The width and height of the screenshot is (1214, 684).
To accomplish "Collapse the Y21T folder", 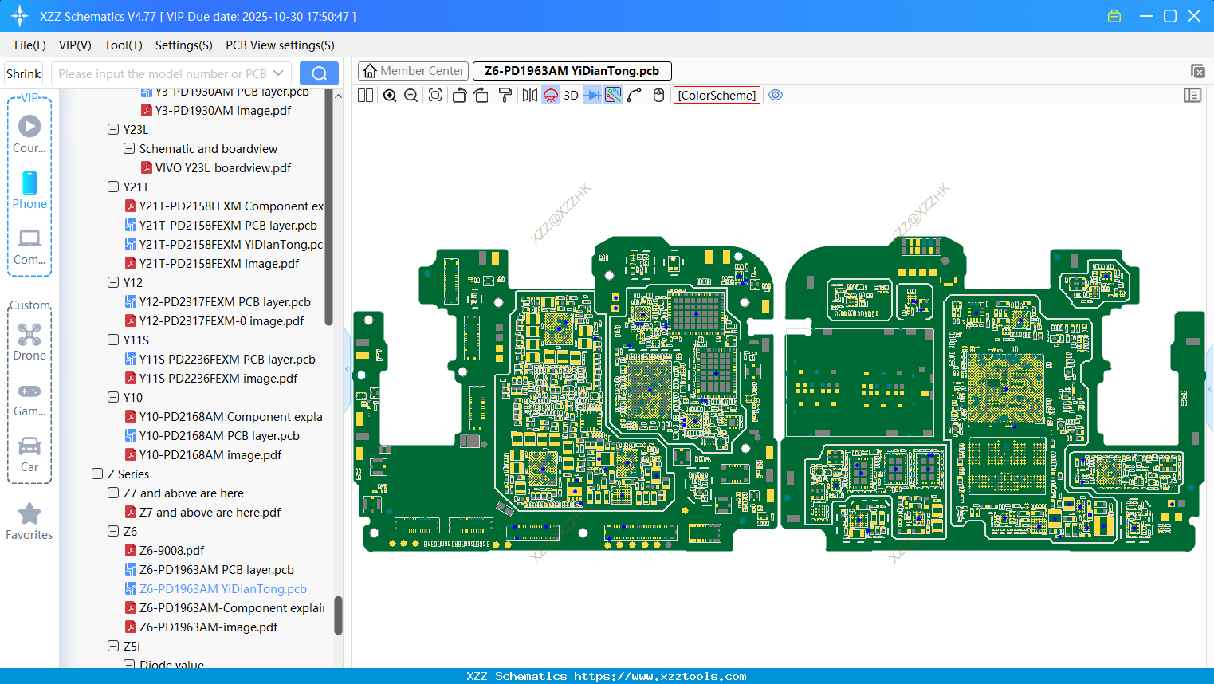I will pyautogui.click(x=113, y=187).
